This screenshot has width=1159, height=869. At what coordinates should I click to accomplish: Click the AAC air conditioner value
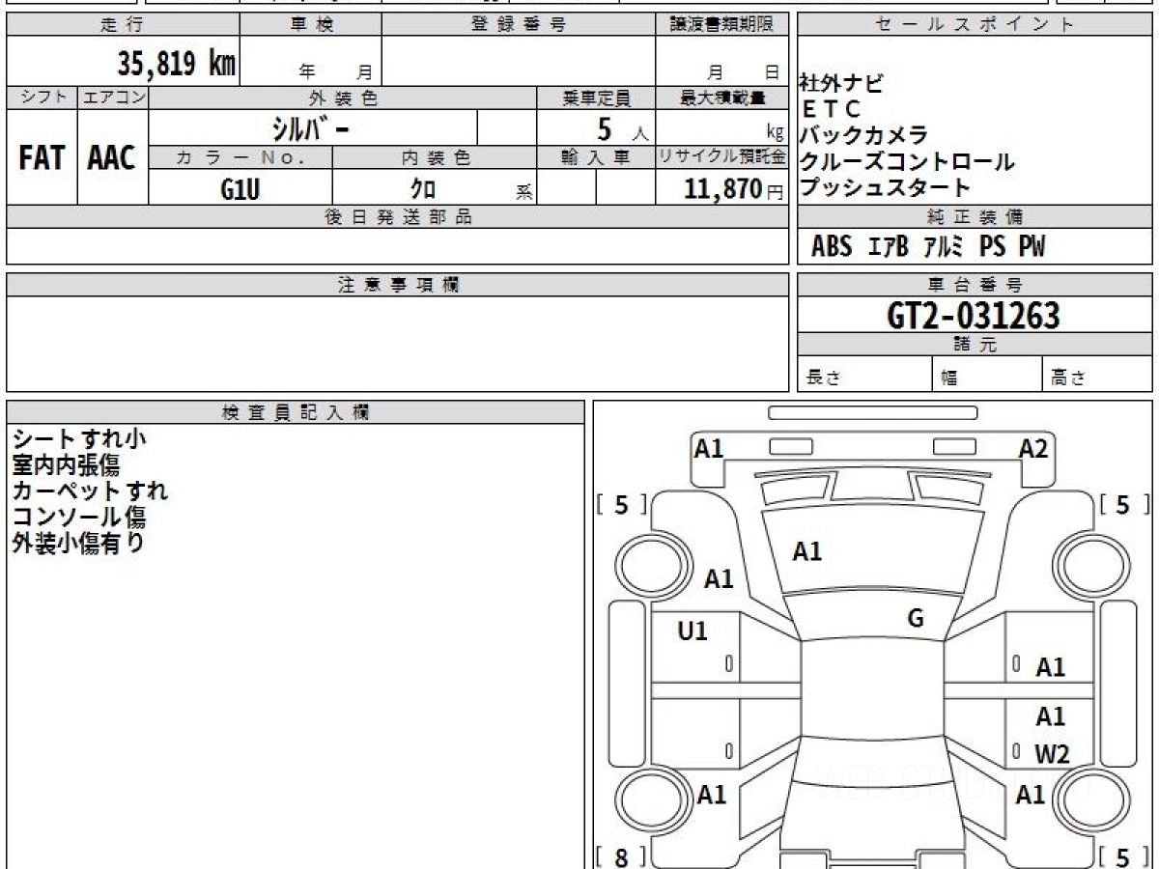click(x=112, y=158)
